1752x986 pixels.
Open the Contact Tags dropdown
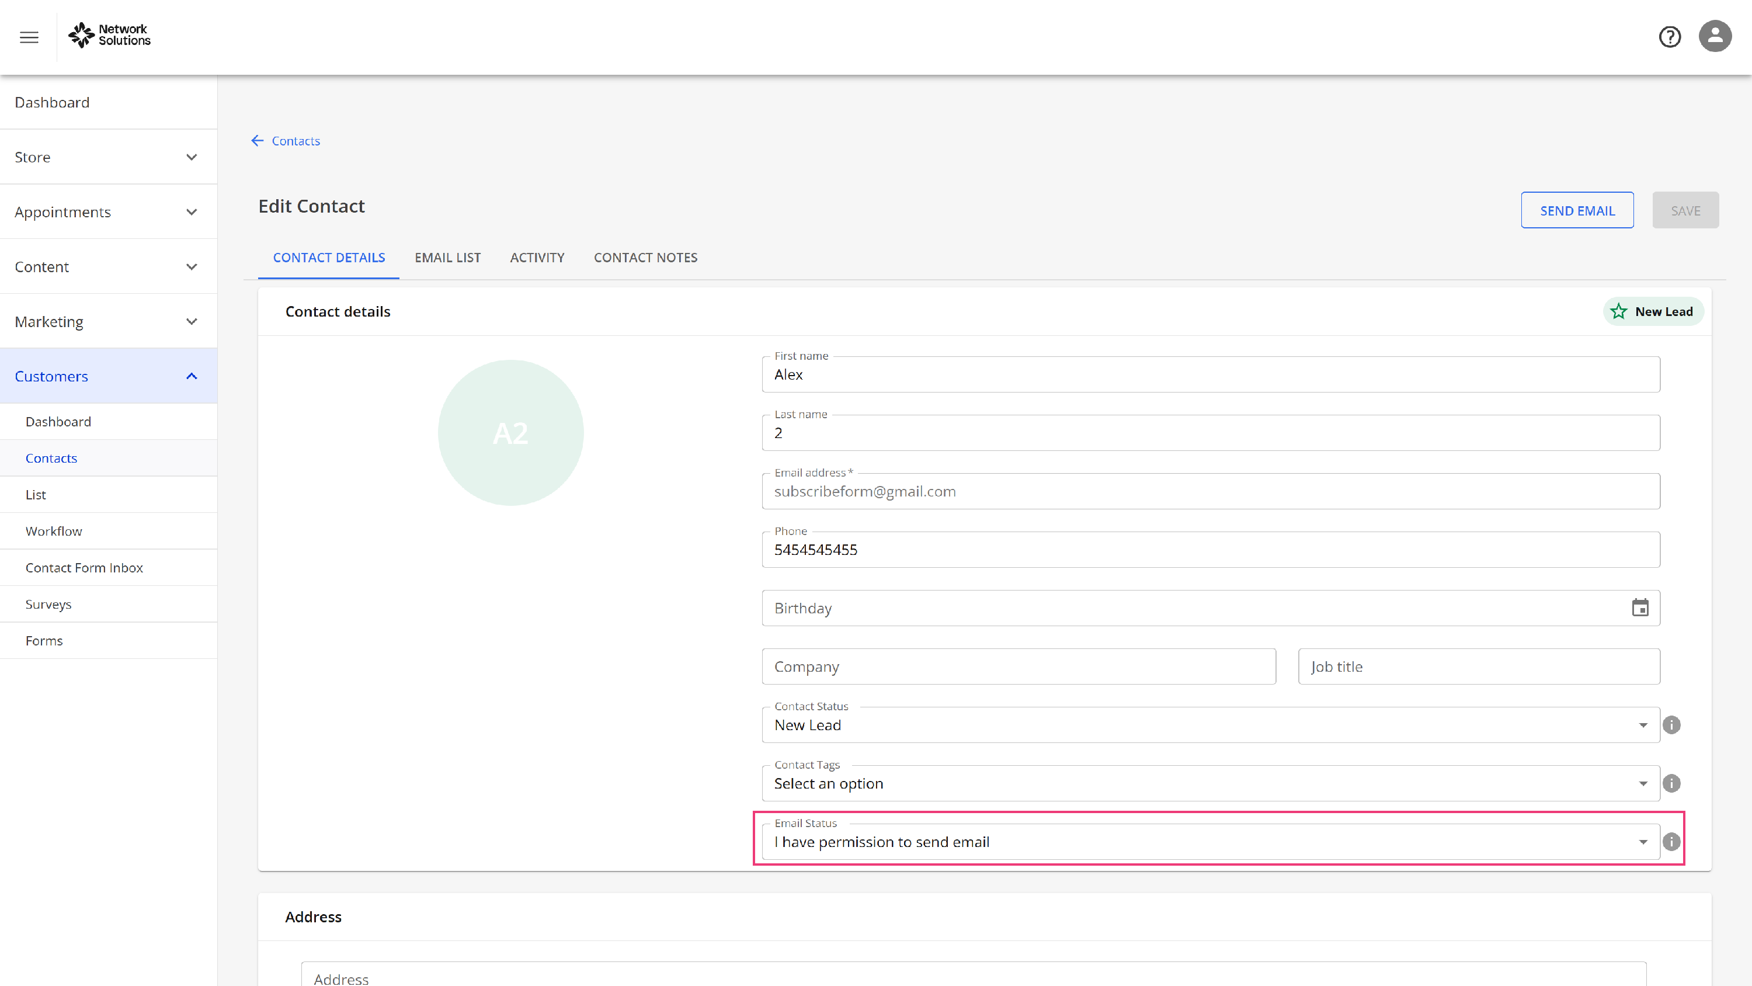[x=1211, y=783]
